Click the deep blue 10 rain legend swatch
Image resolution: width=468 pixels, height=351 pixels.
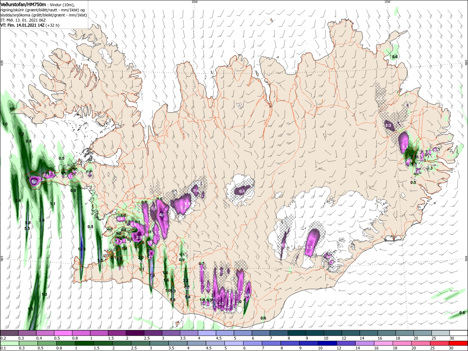(327, 343)
